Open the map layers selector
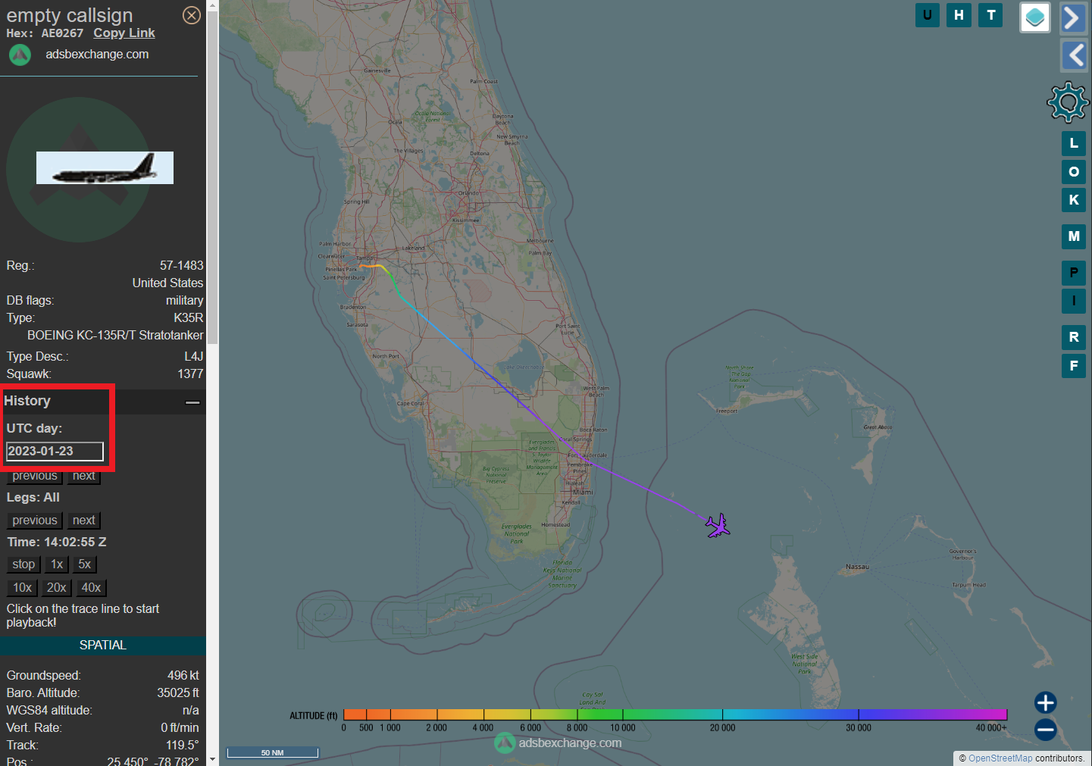 tap(1035, 17)
